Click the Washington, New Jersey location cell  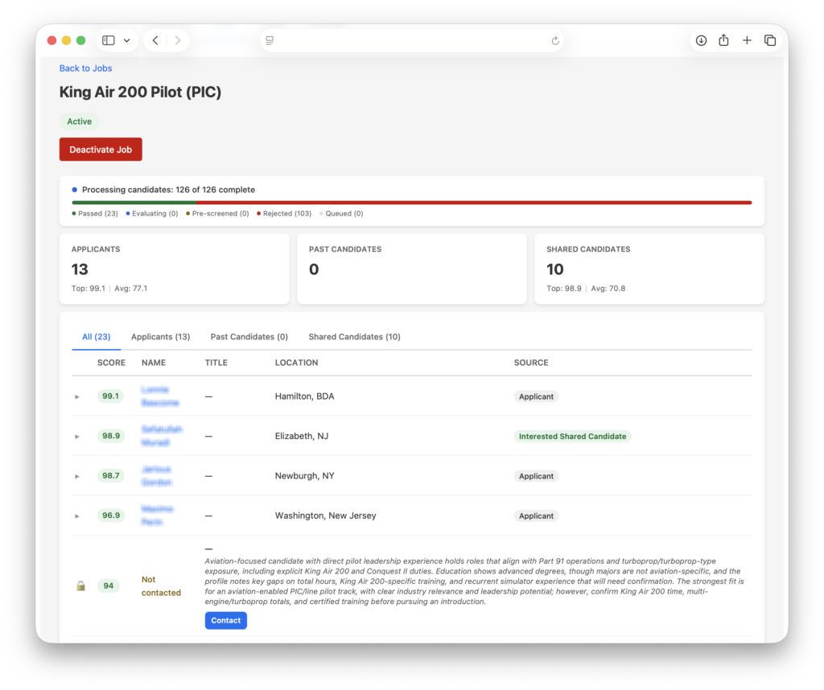325,515
